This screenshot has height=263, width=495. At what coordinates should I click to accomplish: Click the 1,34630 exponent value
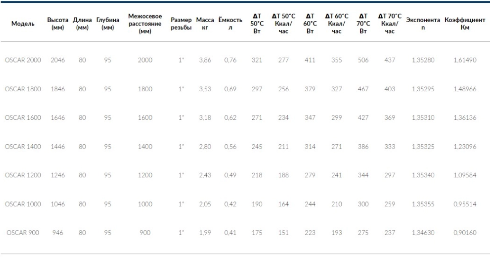[x=423, y=233]
